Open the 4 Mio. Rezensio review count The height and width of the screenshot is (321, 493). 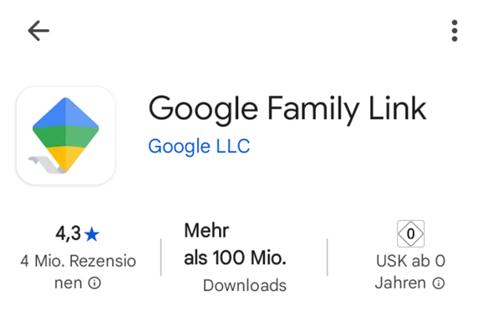point(78,261)
